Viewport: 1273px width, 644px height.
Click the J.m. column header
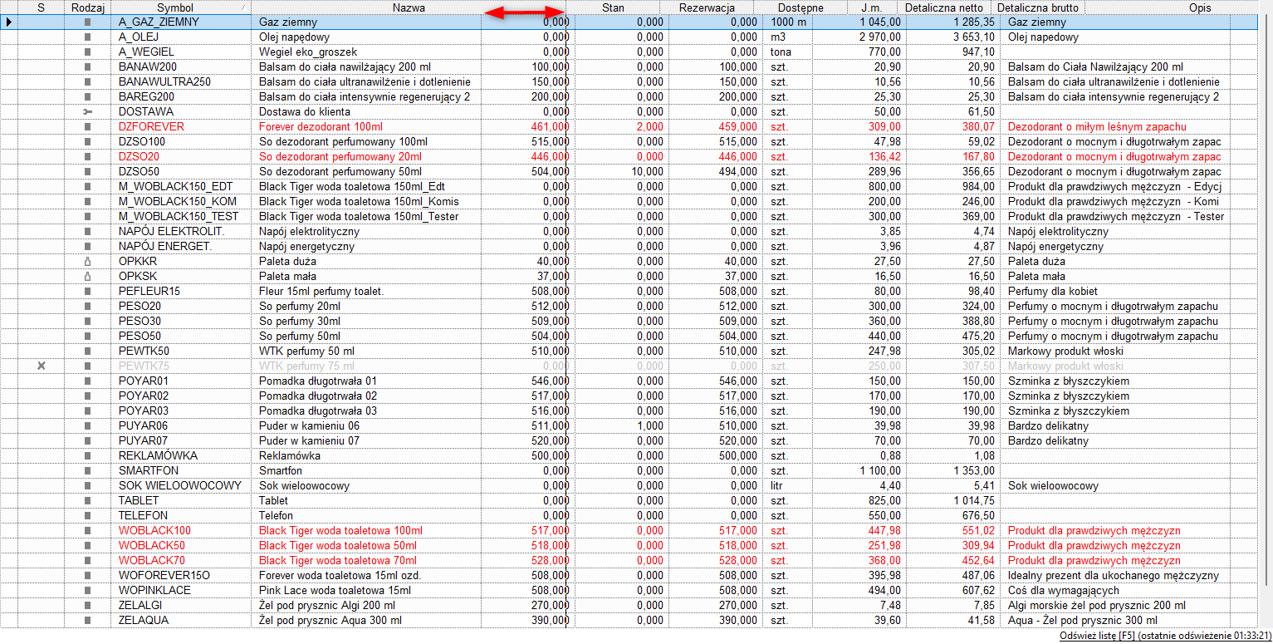click(x=871, y=7)
